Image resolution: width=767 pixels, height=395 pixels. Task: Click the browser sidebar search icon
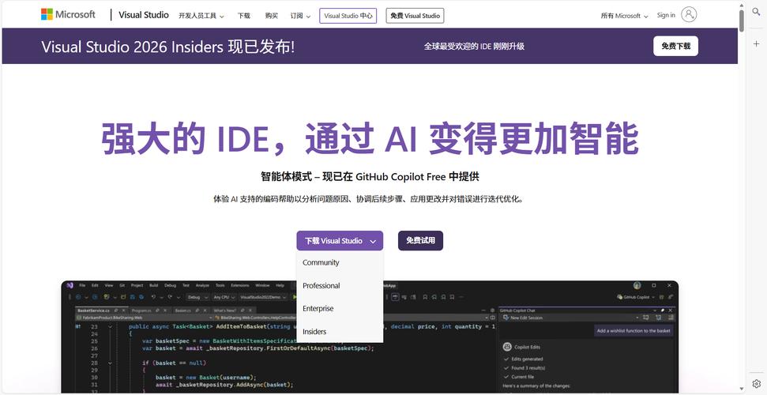pyautogui.click(x=756, y=12)
